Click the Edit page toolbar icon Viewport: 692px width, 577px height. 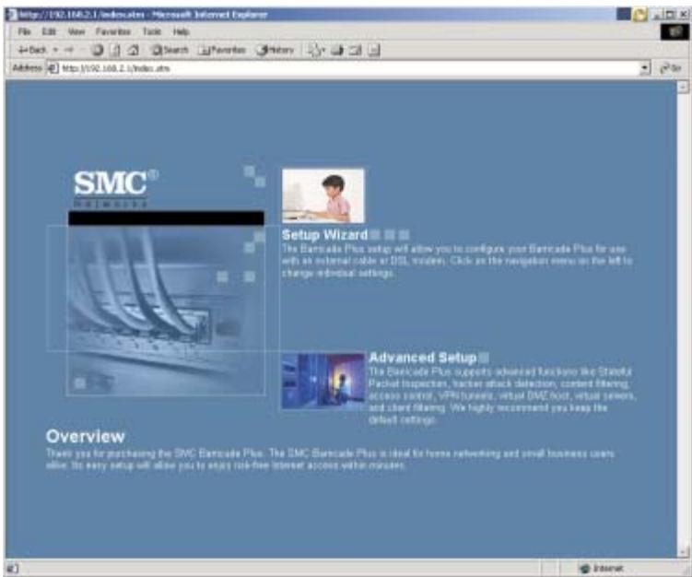pos(356,51)
